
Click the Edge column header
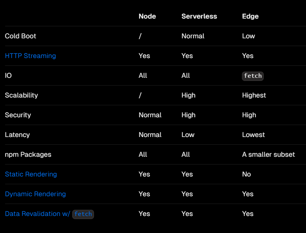[250, 16]
